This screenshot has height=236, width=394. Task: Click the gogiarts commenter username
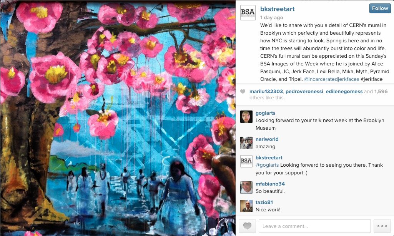coord(265,113)
